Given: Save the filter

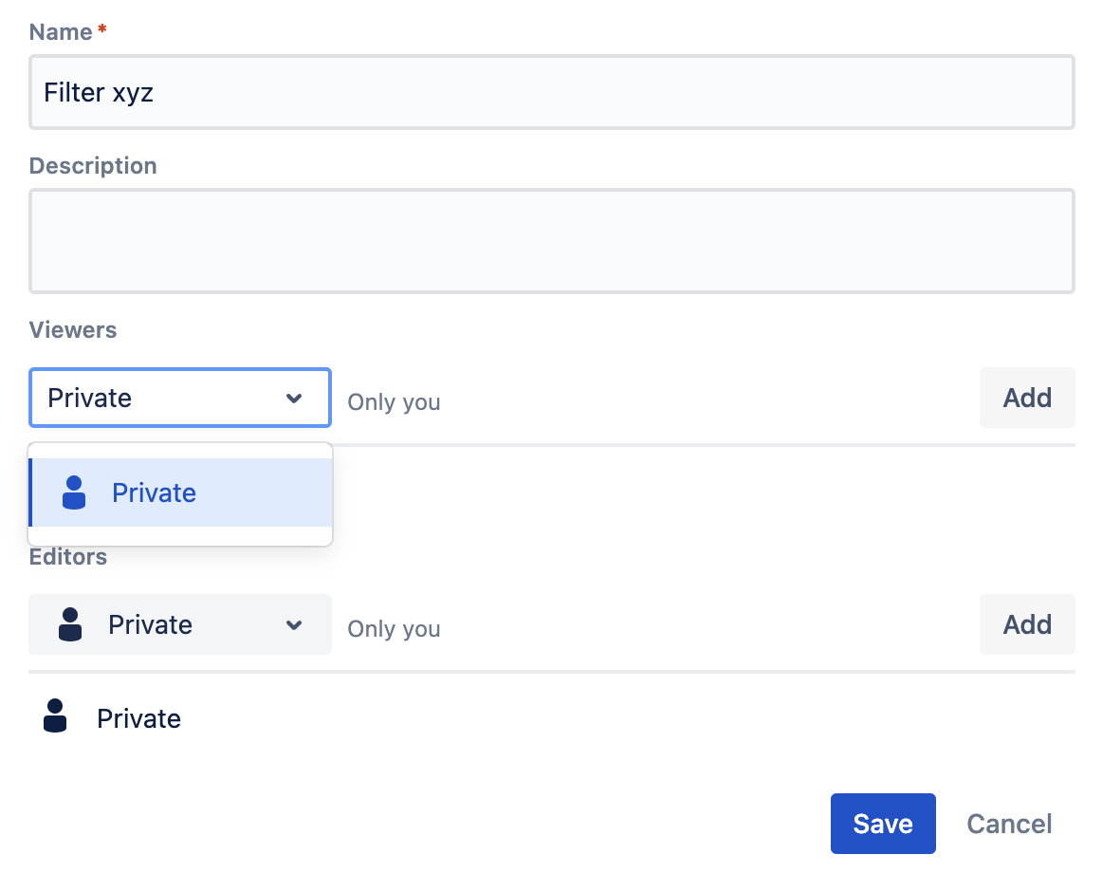Looking at the screenshot, I should click(882, 823).
